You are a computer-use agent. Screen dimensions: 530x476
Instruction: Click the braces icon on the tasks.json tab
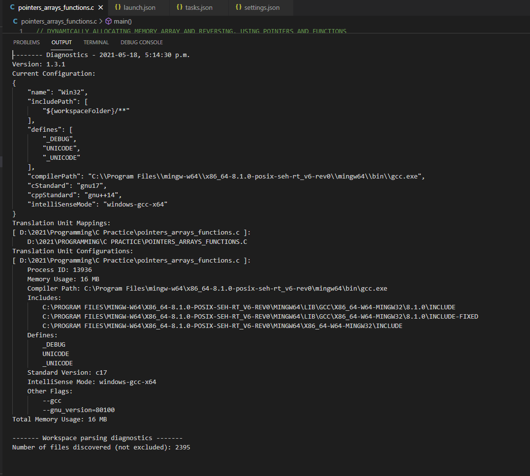(x=179, y=7)
